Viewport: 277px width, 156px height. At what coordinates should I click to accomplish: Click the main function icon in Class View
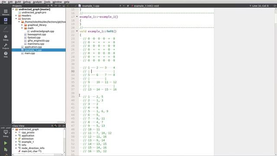pos(19,151)
